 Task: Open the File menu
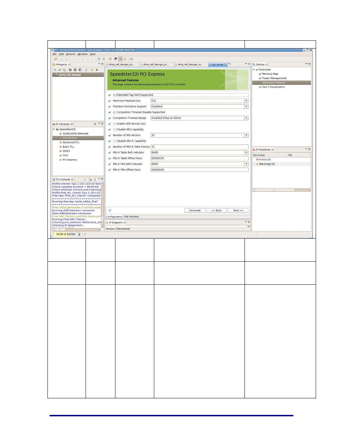tap(55, 54)
